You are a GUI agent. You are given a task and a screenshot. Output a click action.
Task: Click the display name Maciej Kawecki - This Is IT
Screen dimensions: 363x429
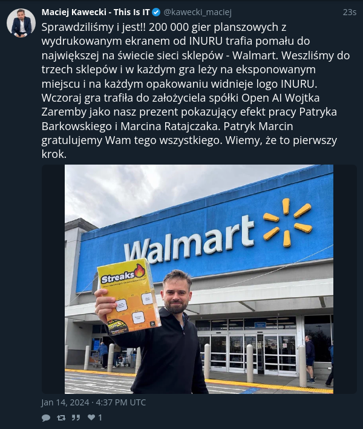[x=96, y=12]
